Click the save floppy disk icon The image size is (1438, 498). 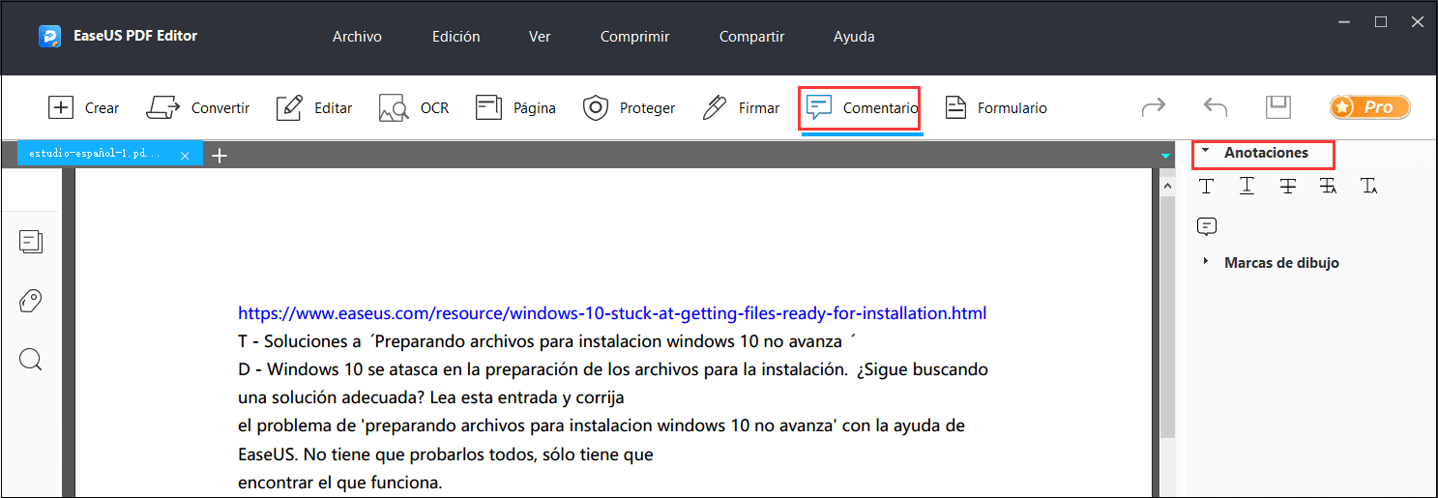coord(1278,107)
